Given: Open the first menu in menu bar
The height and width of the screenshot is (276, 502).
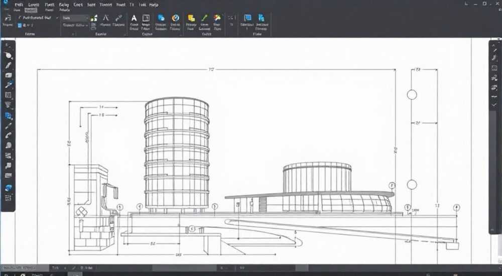Looking at the screenshot, I should point(19,5).
